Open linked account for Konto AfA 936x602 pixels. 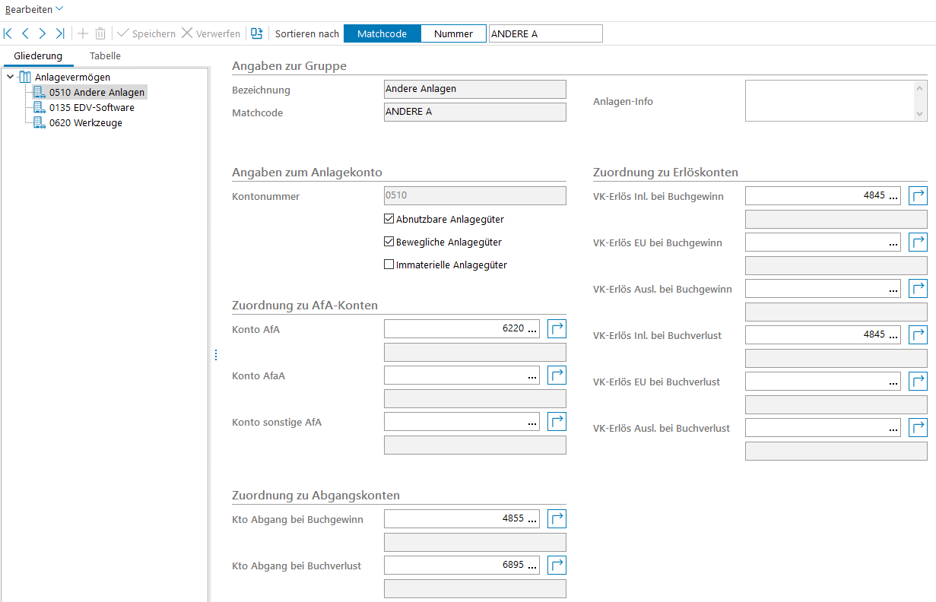point(557,328)
